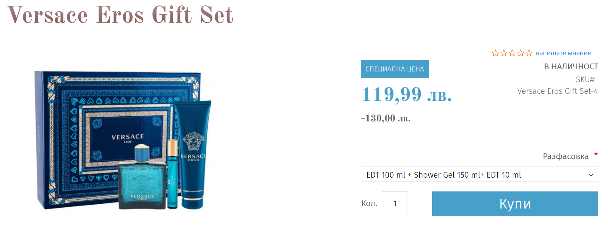Click the crossed-out 130,00 лв. old price
Screen dimensions: 608x232
386,118
